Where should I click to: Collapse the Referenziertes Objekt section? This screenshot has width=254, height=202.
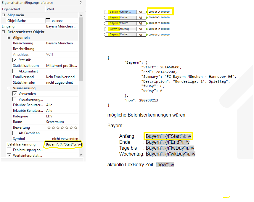point(3,32)
